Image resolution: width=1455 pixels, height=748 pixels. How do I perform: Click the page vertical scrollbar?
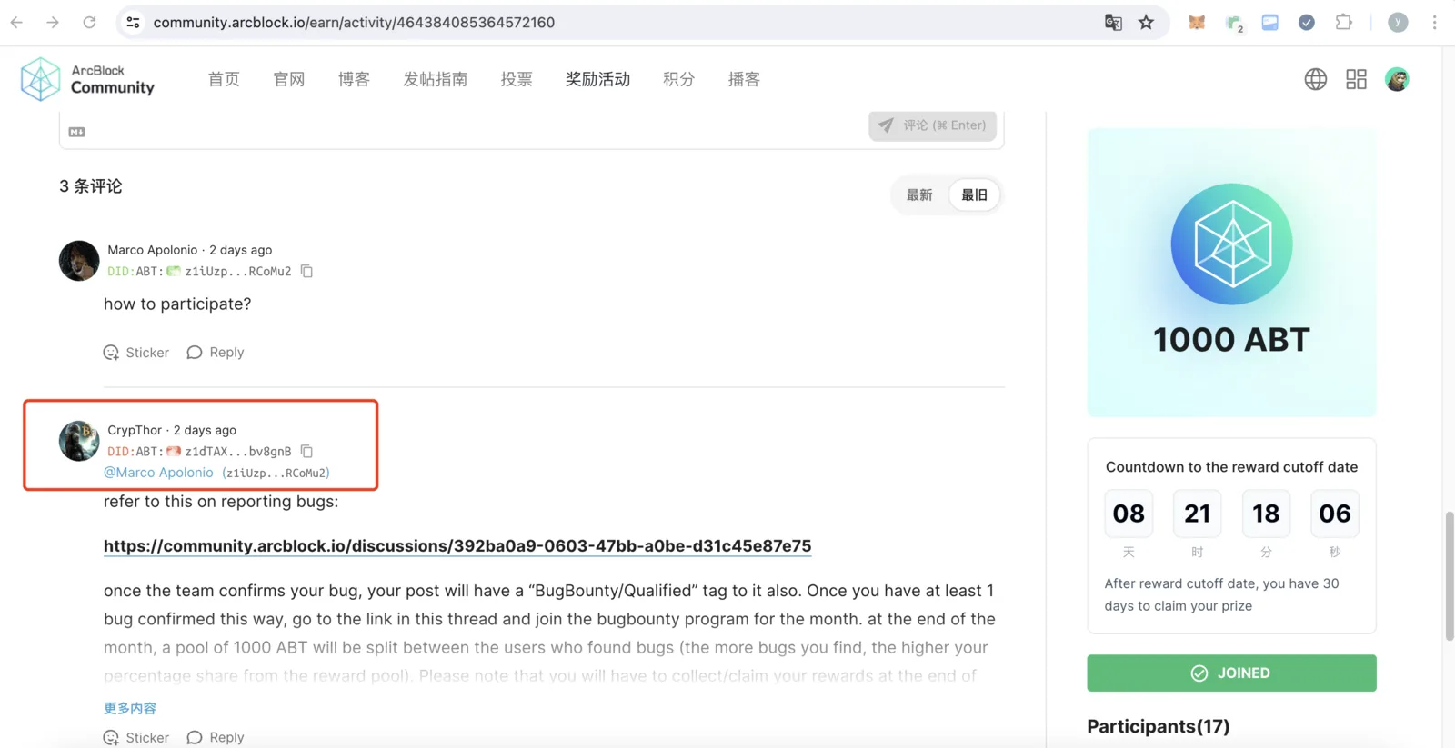[1449, 576]
